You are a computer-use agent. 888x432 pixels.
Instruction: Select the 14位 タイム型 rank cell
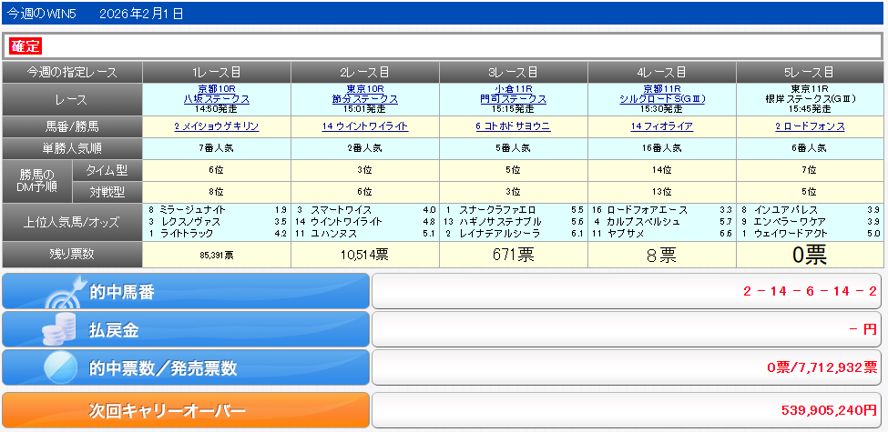pos(662,170)
